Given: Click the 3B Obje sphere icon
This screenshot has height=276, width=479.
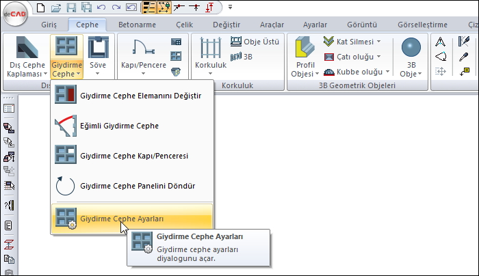Looking at the screenshot, I should pyautogui.click(x=411, y=49).
